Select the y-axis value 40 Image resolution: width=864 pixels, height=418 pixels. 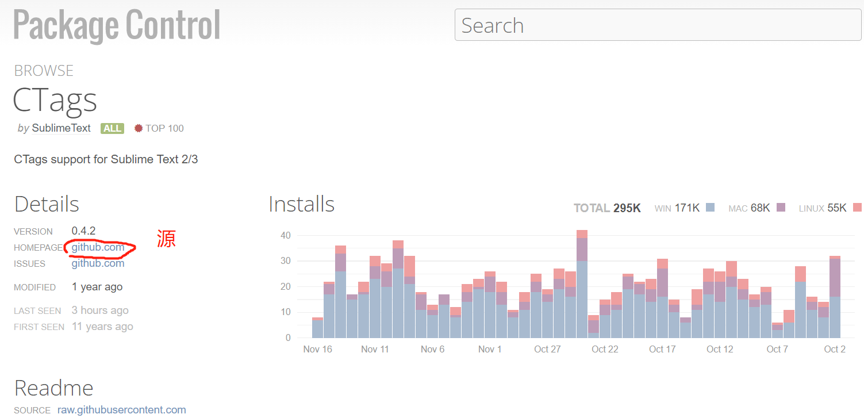(x=286, y=235)
